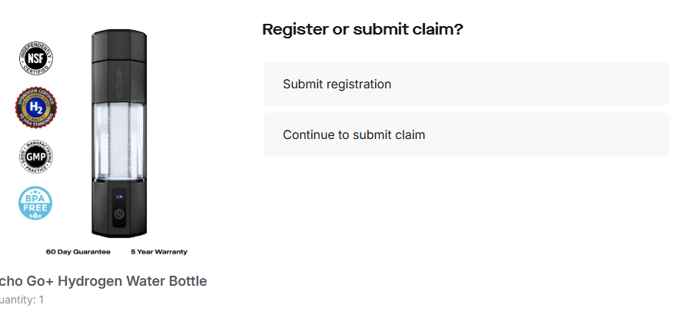This screenshot has height=318, width=684.
Task: Click the black lid of the bottle
Action: point(119,45)
